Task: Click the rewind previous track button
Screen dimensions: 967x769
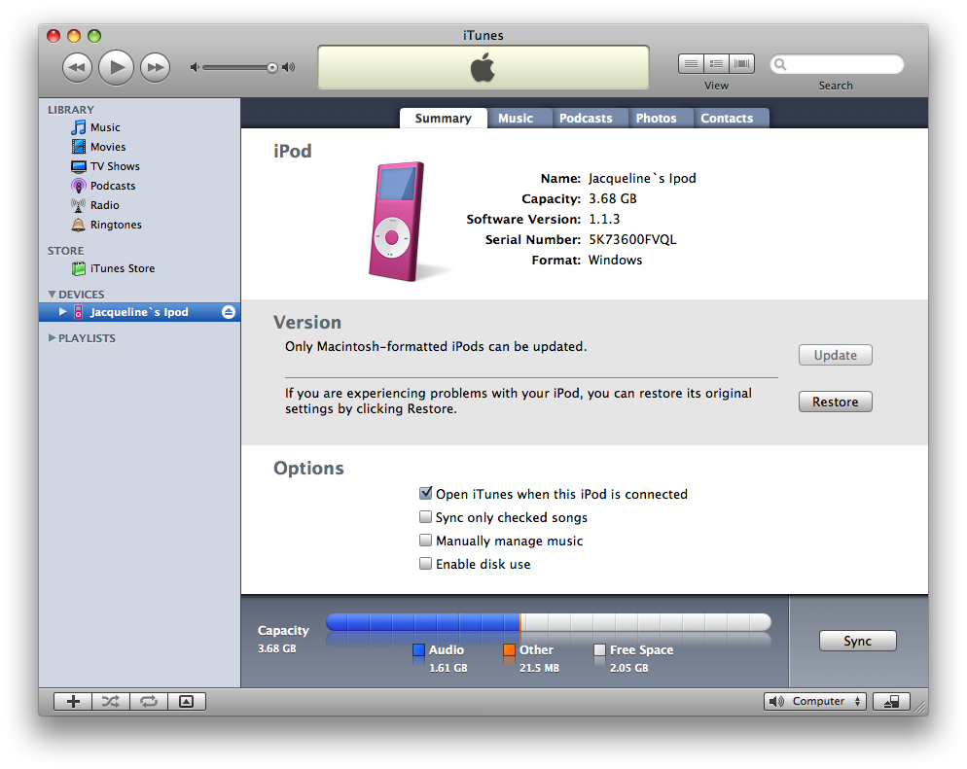Action: (77, 67)
